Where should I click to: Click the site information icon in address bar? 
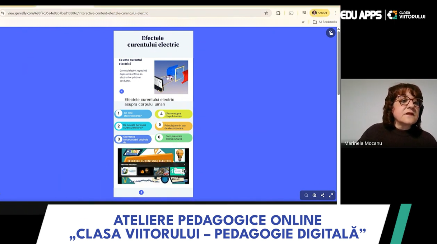(3, 13)
